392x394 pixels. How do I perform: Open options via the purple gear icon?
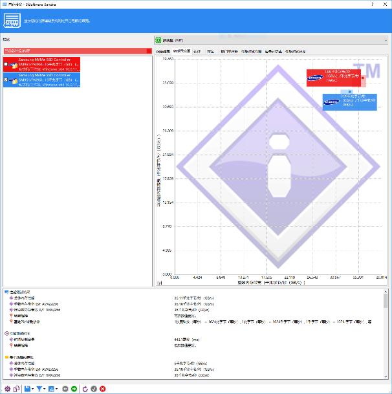pos(8,389)
